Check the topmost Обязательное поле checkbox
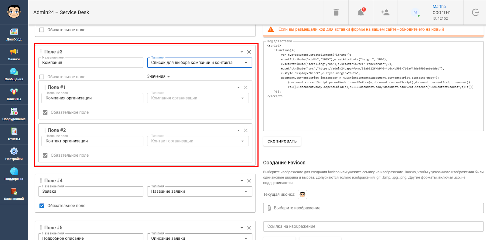The height and width of the screenshot is (240, 486). point(42,30)
